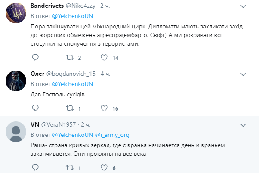This screenshot has width=259, height=173.
Task: View Олег's masked-figure avatar
Action: click(16, 81)
